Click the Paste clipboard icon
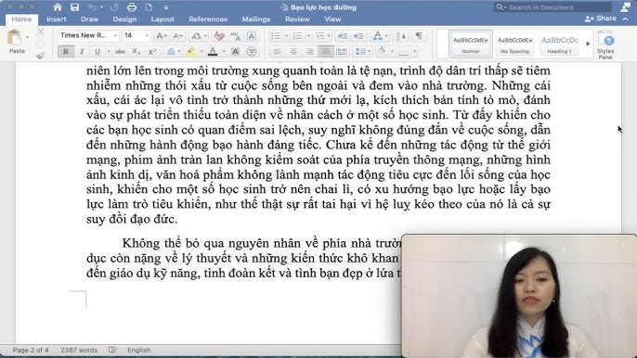This screenshot has height=358, width=637. tap(15, 38)
